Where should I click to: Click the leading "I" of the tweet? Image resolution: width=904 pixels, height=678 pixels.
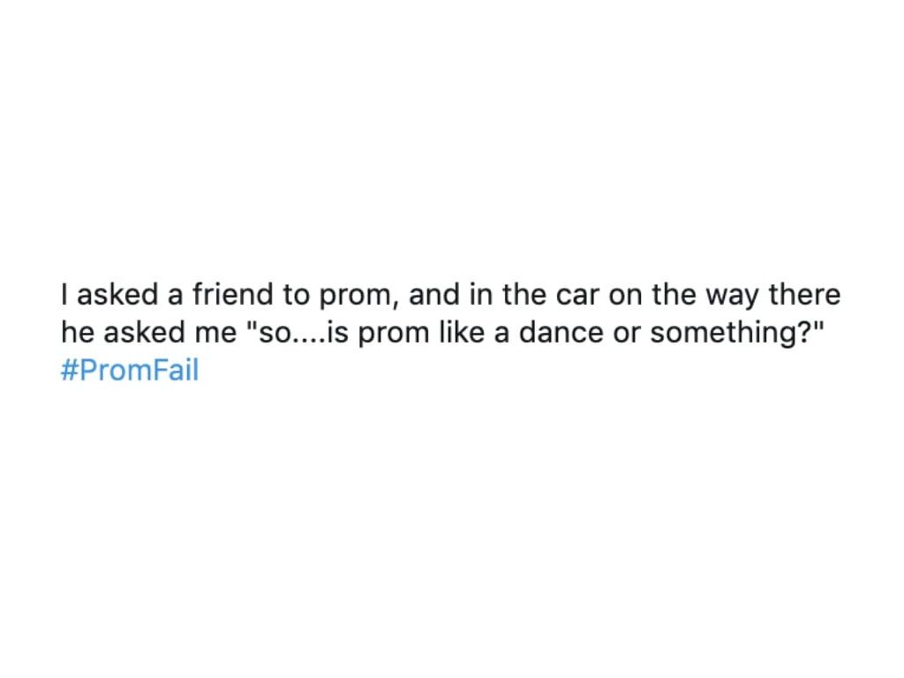pos(65,294)
